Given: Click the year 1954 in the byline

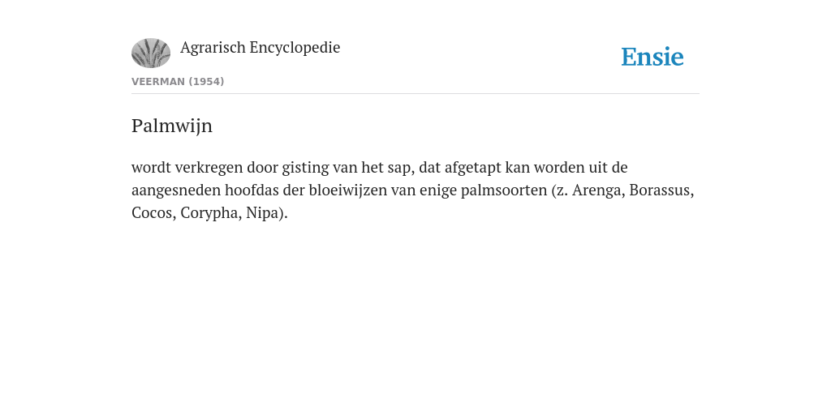Looking at the screenshot, I should click(206, 82).
